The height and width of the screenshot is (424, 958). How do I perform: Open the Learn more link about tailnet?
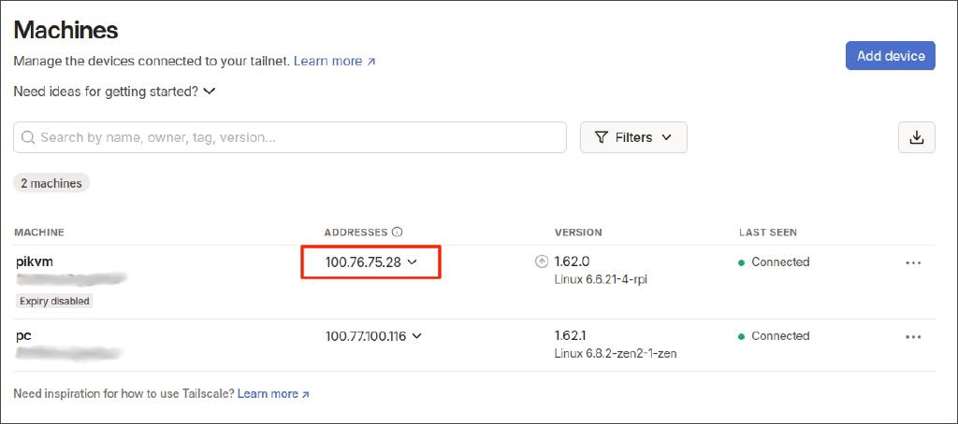coord(334,61)
